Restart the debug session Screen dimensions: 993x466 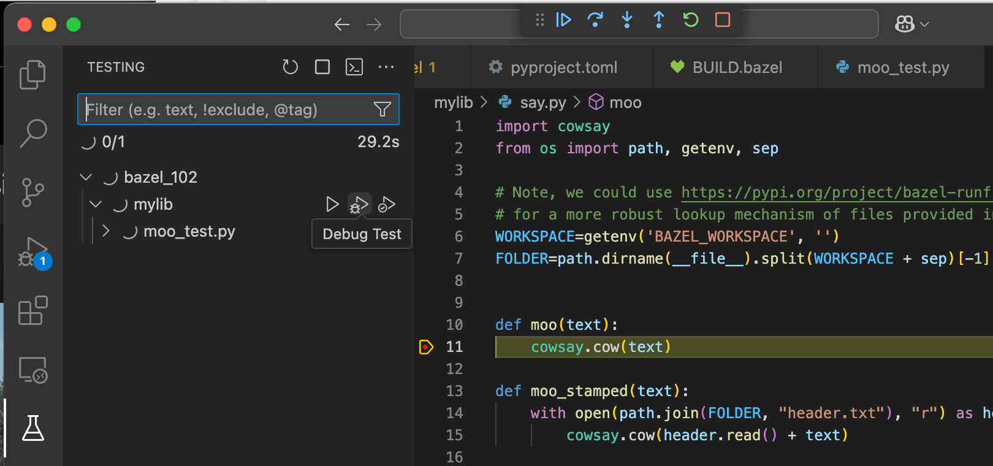[691, 20]
